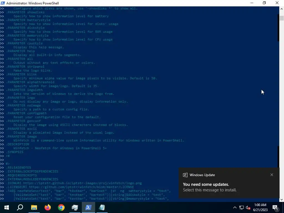Image resolution: width=284 pixels, height=213 pixels.
Task: Click the '.PARAMETER ascii' line
Action: coord(21,129)
